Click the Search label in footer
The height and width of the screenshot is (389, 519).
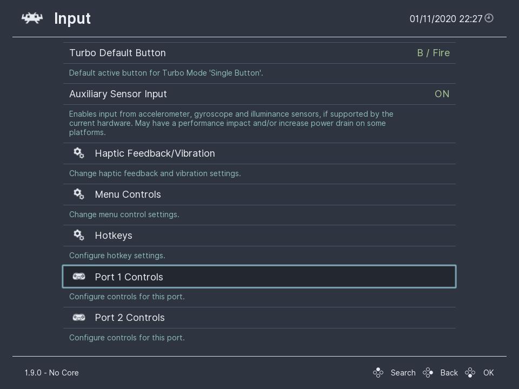click(403, 373)
